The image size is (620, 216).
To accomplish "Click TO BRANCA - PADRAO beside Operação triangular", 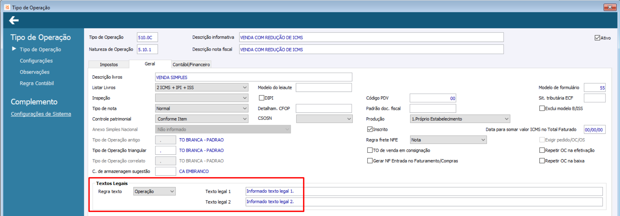I will tap(201, 150).
